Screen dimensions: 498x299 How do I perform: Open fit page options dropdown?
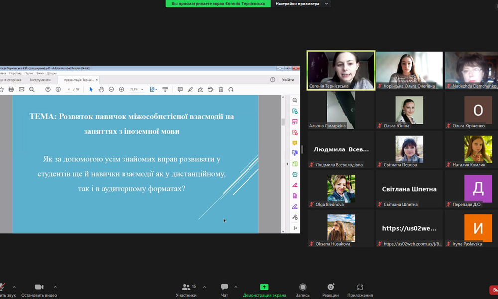154,89
